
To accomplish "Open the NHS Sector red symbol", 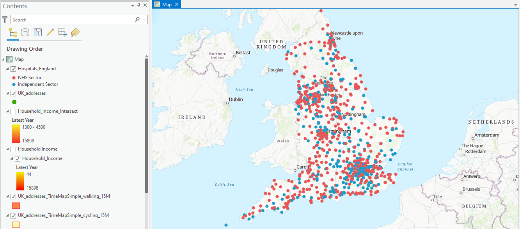I will pyautogui.click(x=14, y=78).
